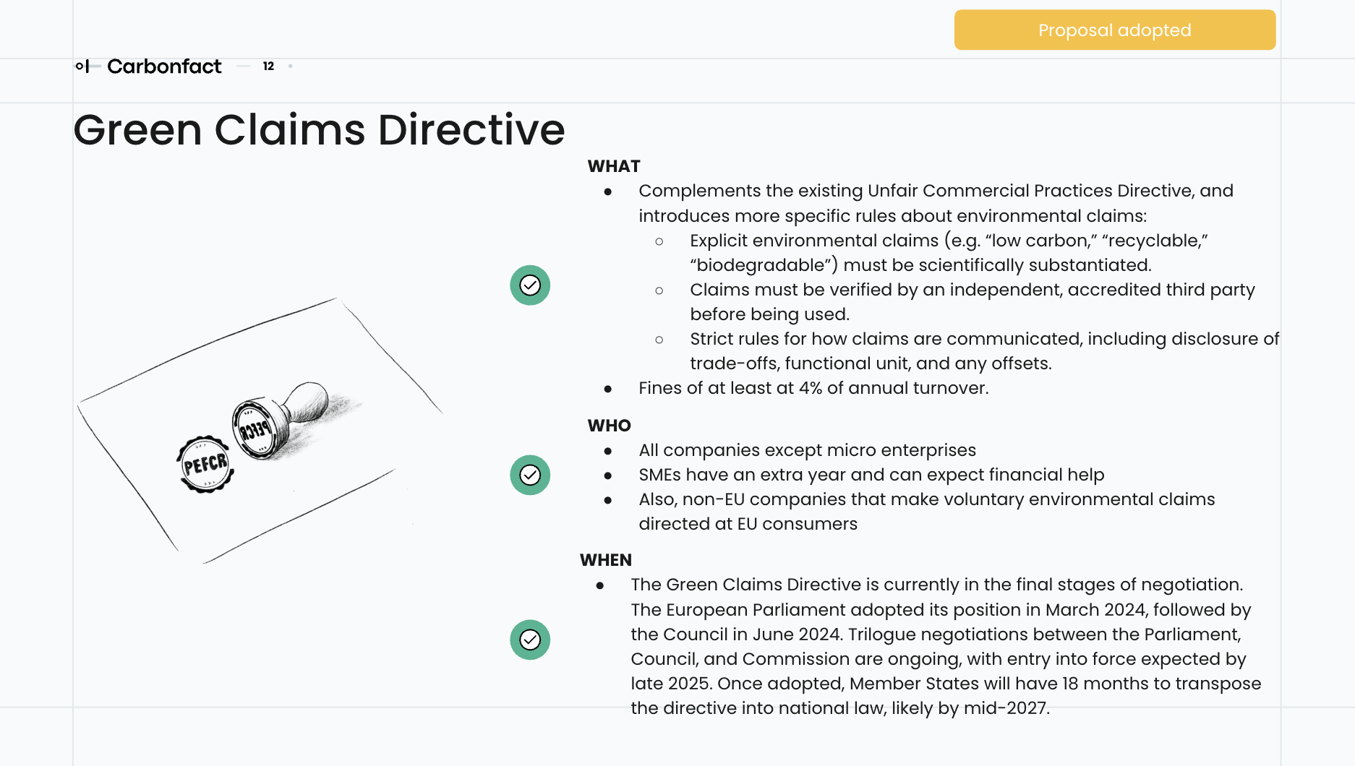Click the green checkmark beside WHO section
The width and height of the screenshot is (1355, 766).
pyautogui.click(x=530, y=475)
